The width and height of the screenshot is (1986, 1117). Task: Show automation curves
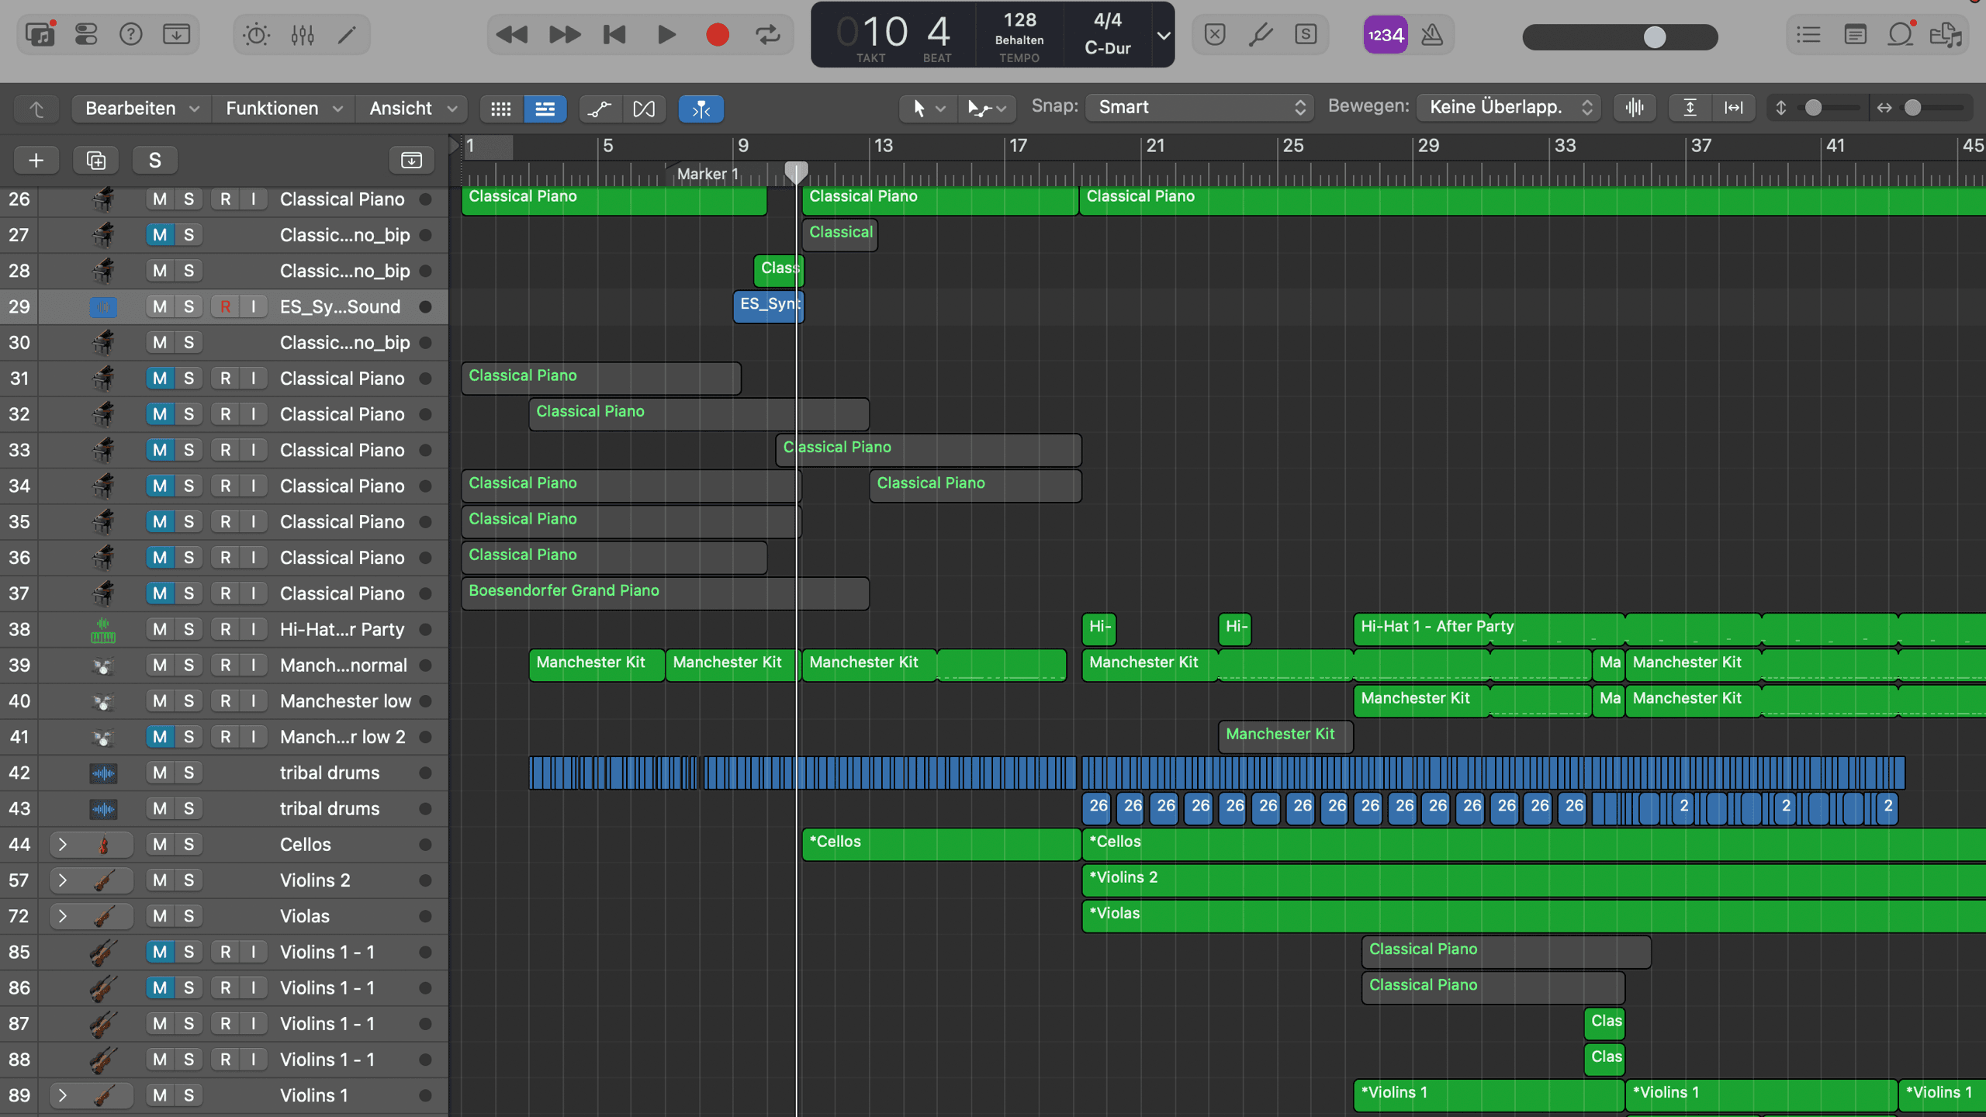[599, 109]
